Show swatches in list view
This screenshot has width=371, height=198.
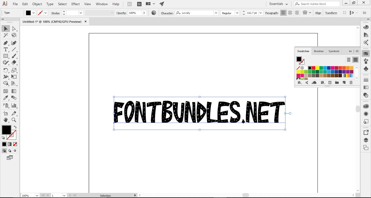pyautogui.click(x=349, y=60)
